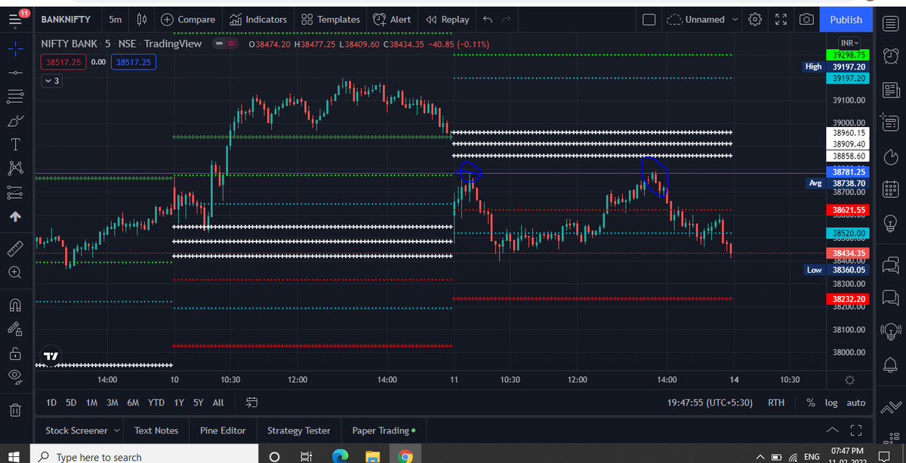906x463 pixels.
Task: Toggle auto scale mode
Action: (x=856, y=403)
